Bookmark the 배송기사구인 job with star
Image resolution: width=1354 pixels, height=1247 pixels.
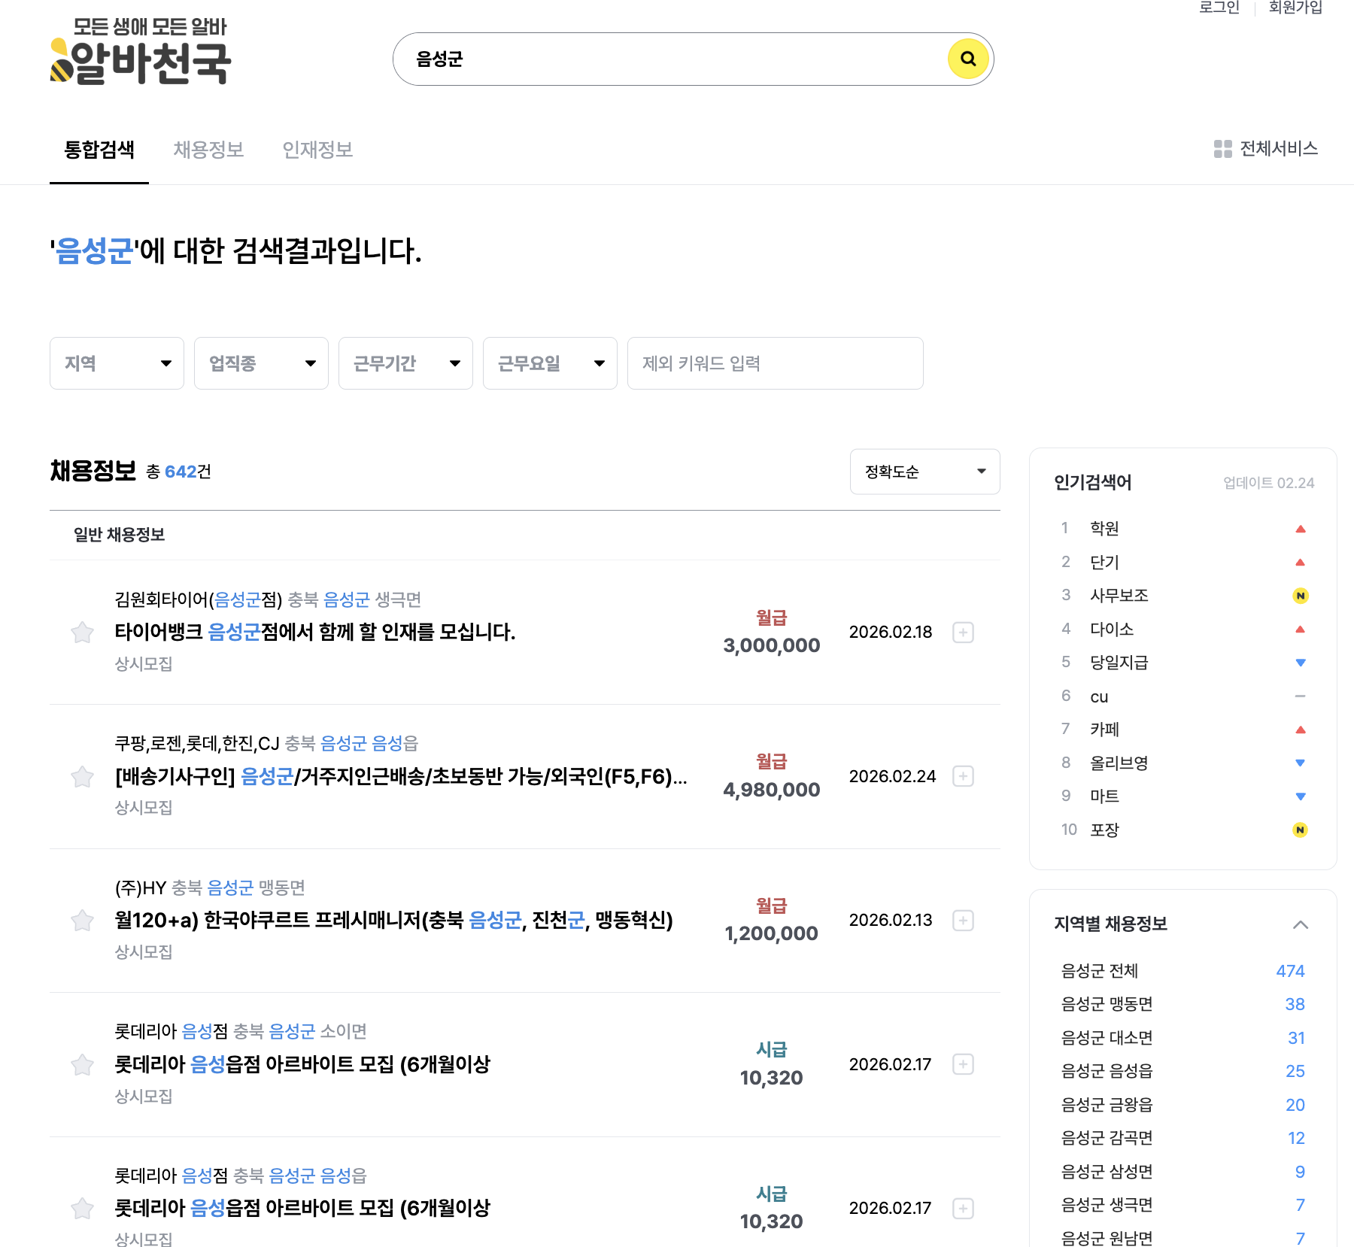pyautogui.click(x=82, y=776)
